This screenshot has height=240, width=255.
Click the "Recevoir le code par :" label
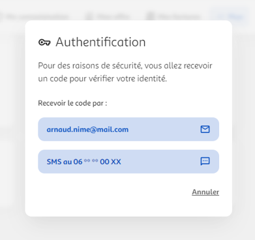72,103
